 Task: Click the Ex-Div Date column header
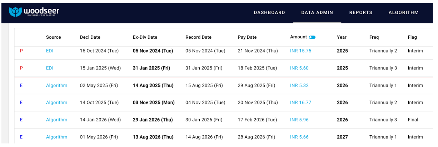point(145,37)
